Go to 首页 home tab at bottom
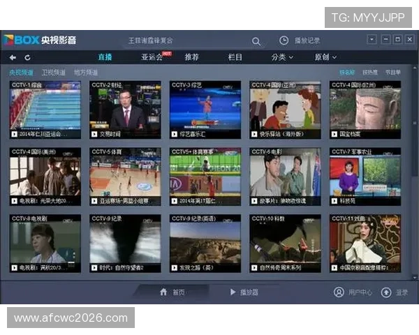Image resolution: width=419 pixels, height=335 pixels. 172,292
